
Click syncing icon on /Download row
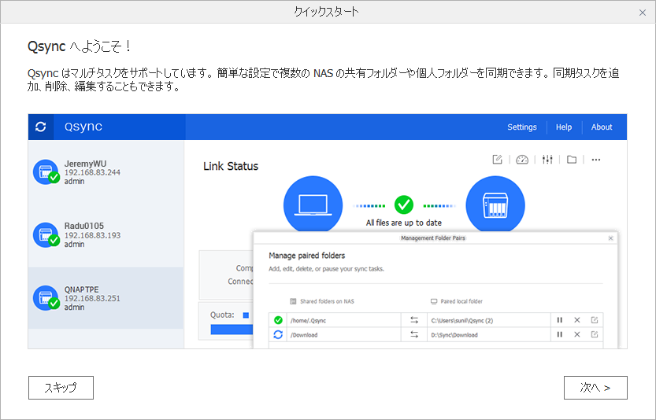(x=278, y=334)
